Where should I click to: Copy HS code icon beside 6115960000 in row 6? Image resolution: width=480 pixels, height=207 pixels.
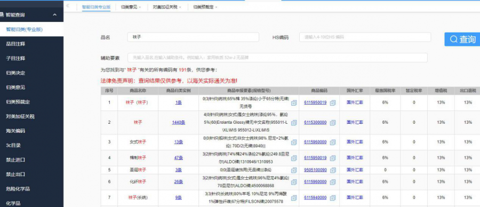pos(333,182)
